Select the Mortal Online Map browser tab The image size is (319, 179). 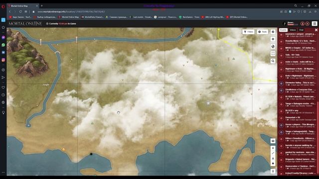click(23, 6)
